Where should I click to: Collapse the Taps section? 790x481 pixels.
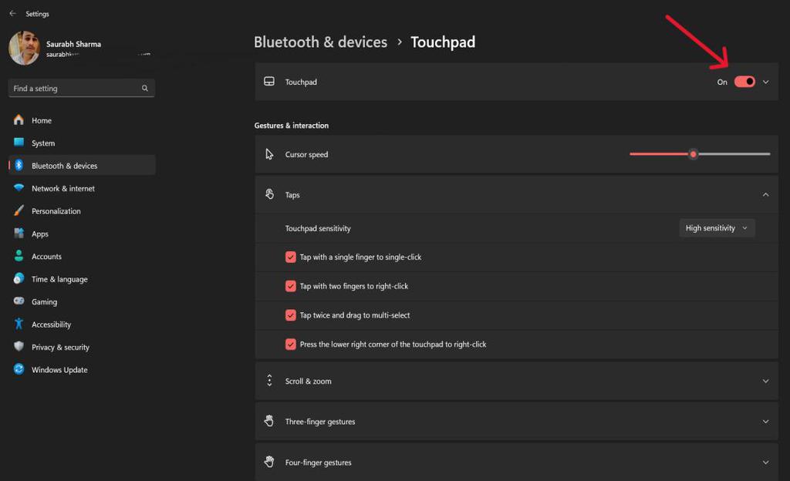click(765, 194)
